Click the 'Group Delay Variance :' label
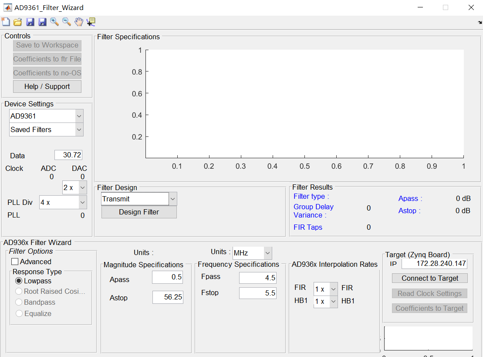The width and height of the screenshot is (483, 357). [x=313, y=211]
